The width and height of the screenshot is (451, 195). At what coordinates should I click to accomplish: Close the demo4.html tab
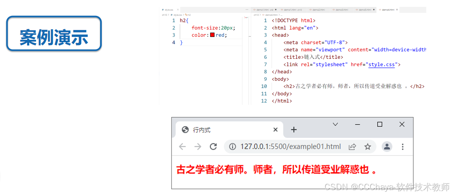pos(397,10)
